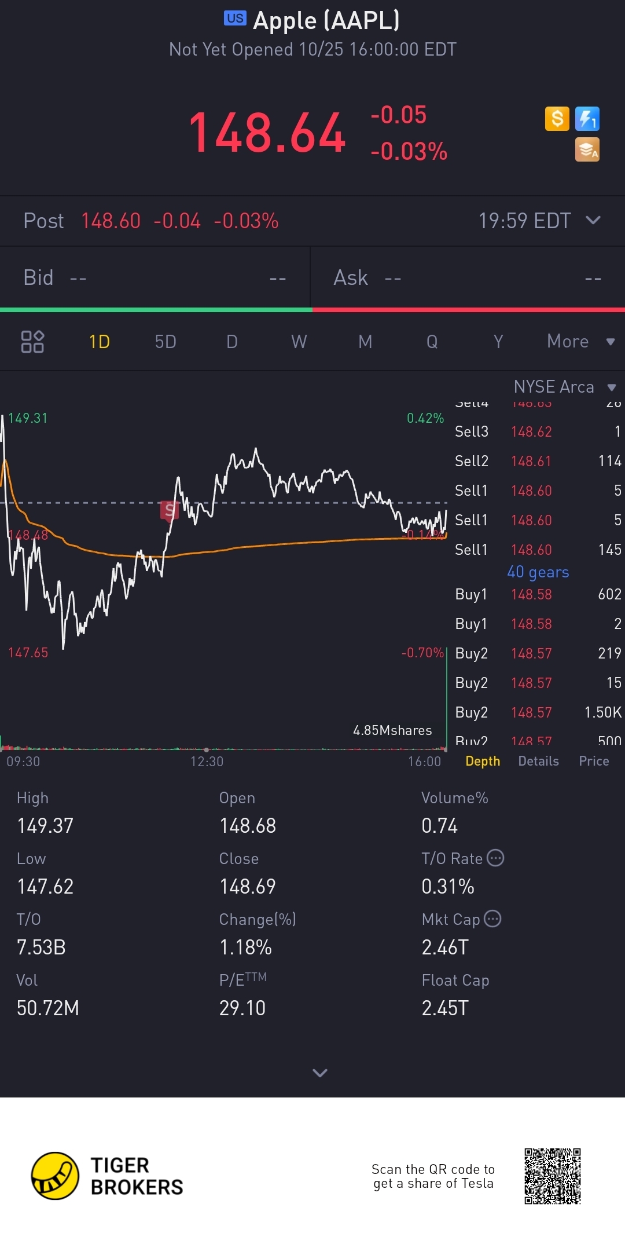Select Buy1 row with 602 shares

click(538, 594)
